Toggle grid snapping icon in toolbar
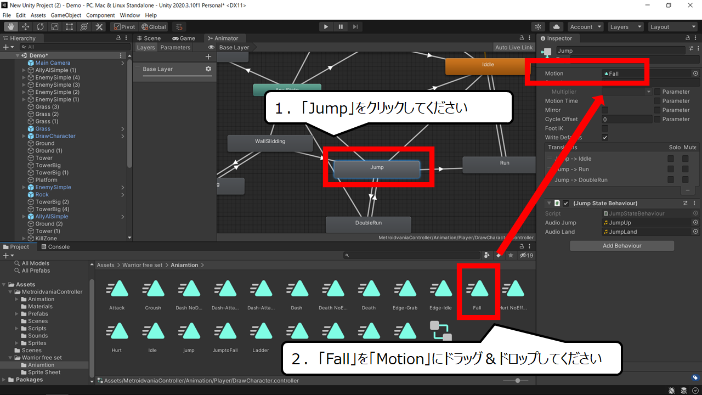This screenshot has width=702, height=395. point(179,27)
